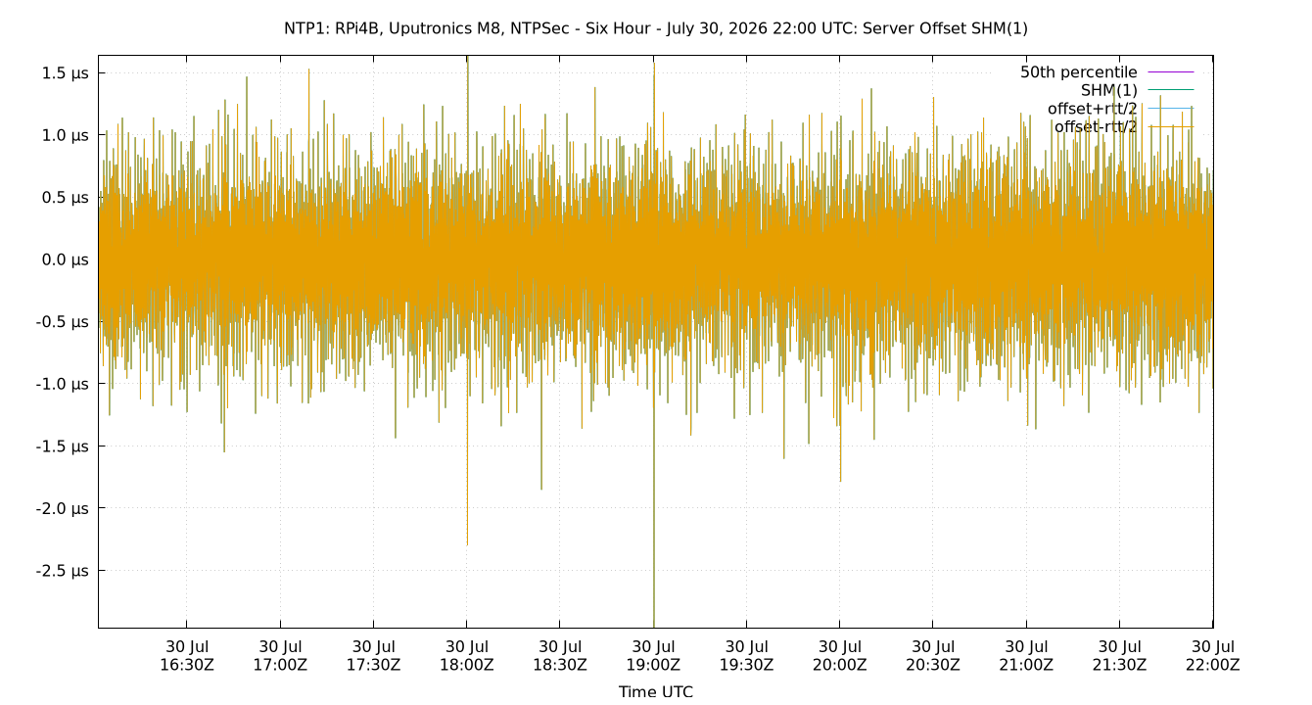
Task: Click the '1.0 µs' y-axis label
Action: (67, 135)
